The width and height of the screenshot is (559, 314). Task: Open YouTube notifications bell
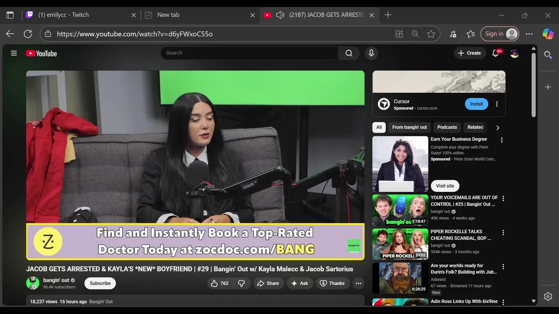click(x=496, y=53)
